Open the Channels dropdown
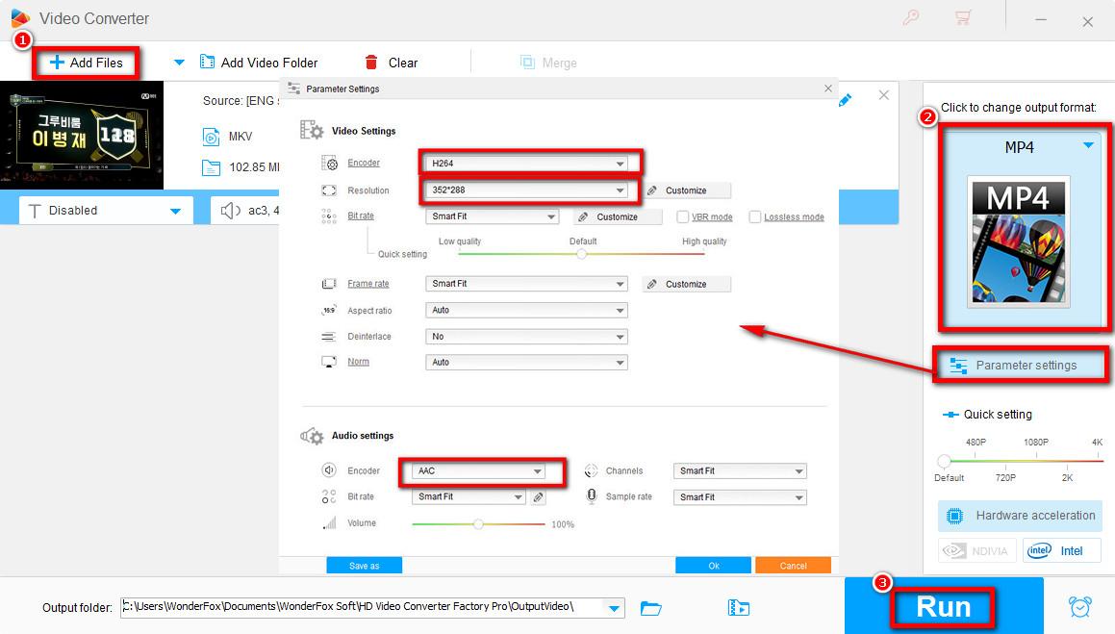The height and width of the screenshot is (634, 1115). 740,470
